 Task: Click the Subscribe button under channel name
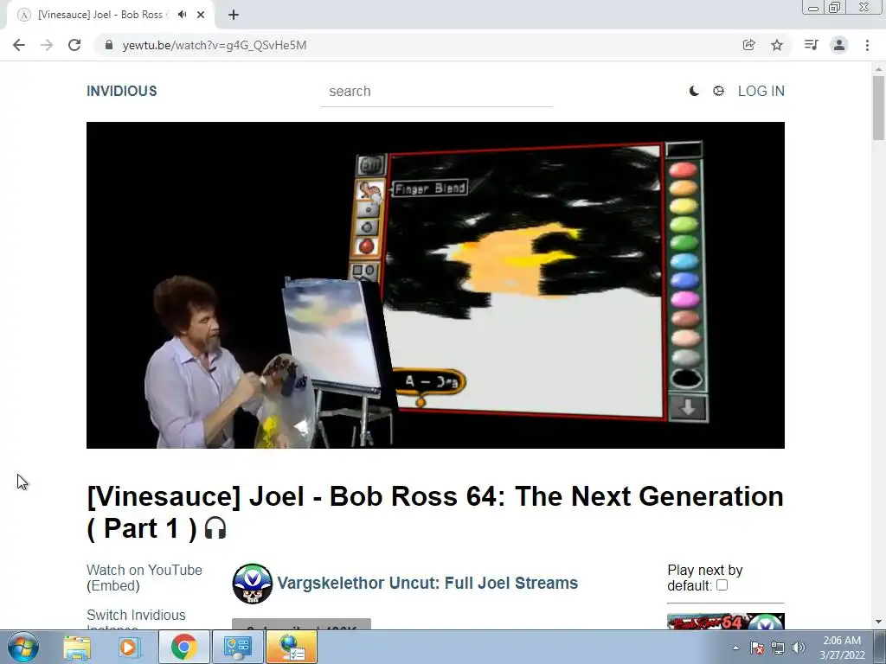point(301,624)
